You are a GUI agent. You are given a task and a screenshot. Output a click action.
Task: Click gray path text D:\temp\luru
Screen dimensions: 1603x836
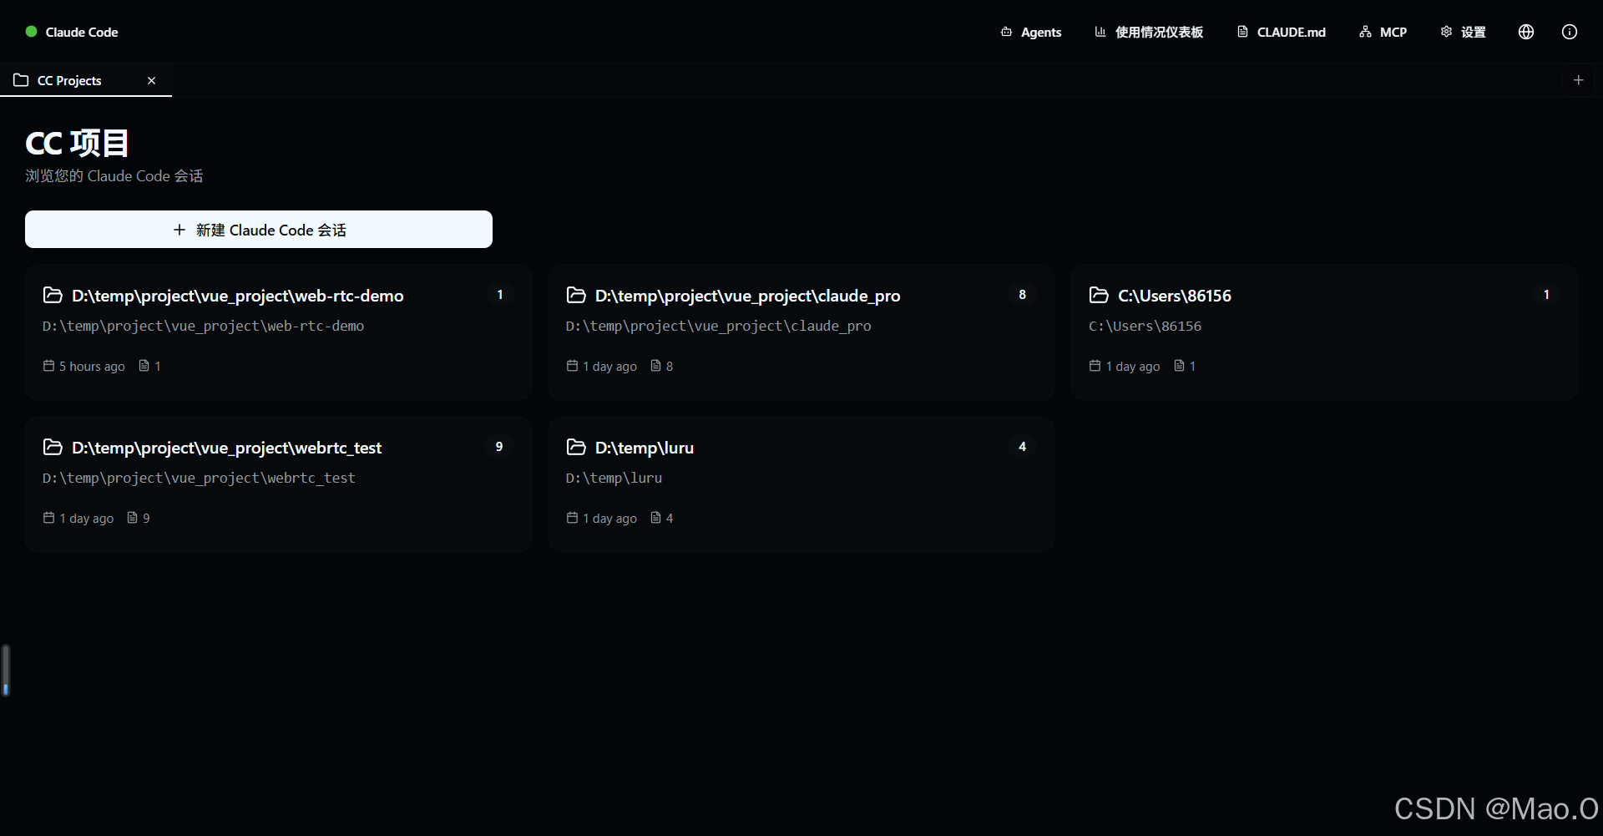tap(614, 478)
